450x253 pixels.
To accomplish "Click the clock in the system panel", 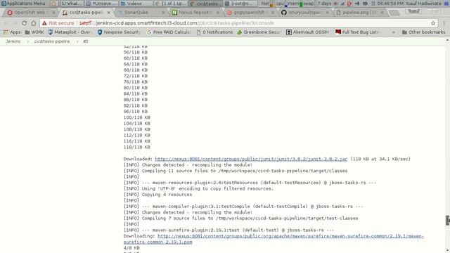I will point(391,4).
